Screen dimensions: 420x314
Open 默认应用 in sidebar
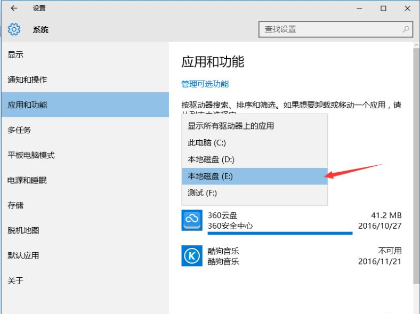(23, 255)
